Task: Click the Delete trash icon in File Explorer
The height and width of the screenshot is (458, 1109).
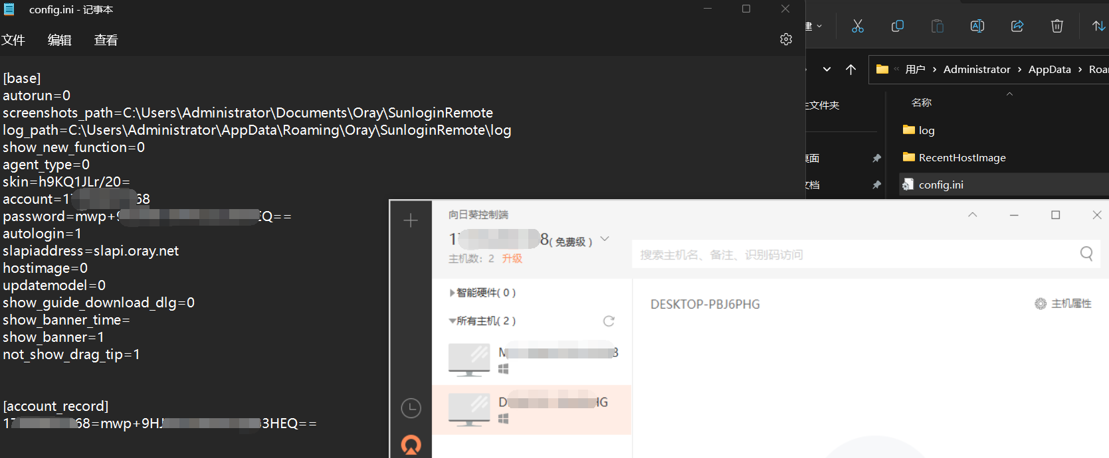Action: pos(1057,26)
